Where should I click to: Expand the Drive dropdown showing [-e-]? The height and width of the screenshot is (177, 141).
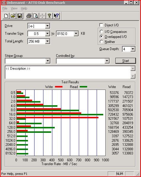coord(48,26)
